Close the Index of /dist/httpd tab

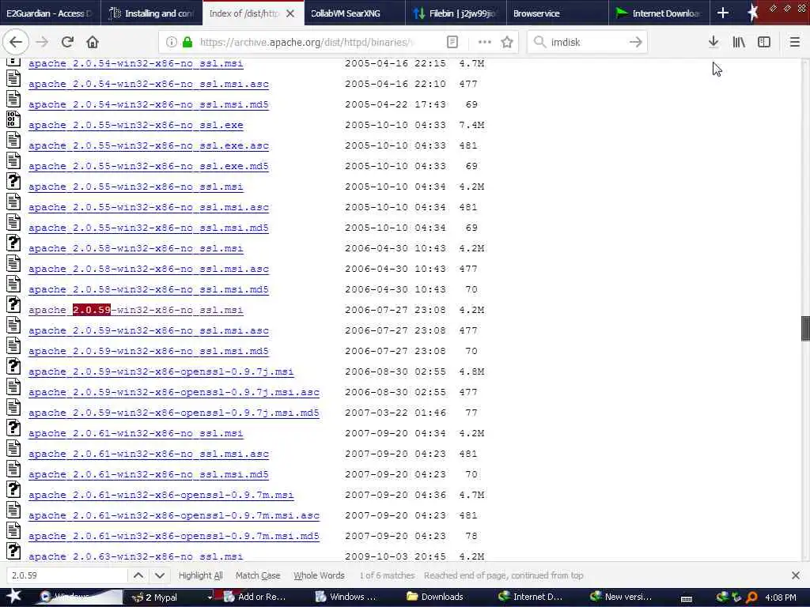click(290, 13)
